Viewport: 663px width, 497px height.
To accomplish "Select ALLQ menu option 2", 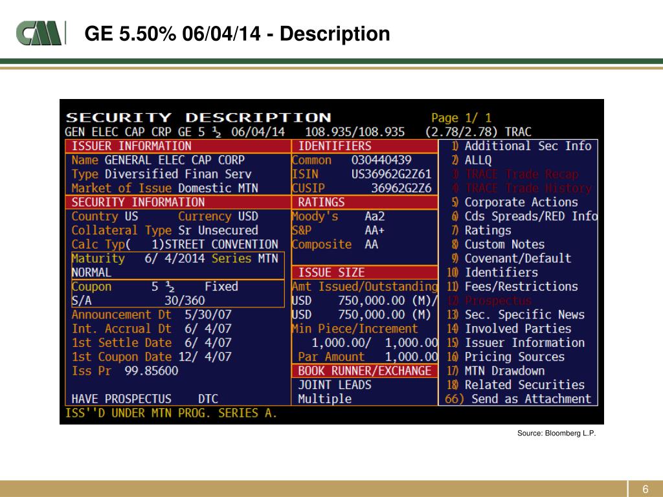I will pyautogui.click(x=471, y=160).
